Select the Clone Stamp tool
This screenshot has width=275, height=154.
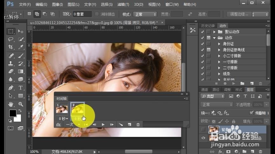point(11,63)
